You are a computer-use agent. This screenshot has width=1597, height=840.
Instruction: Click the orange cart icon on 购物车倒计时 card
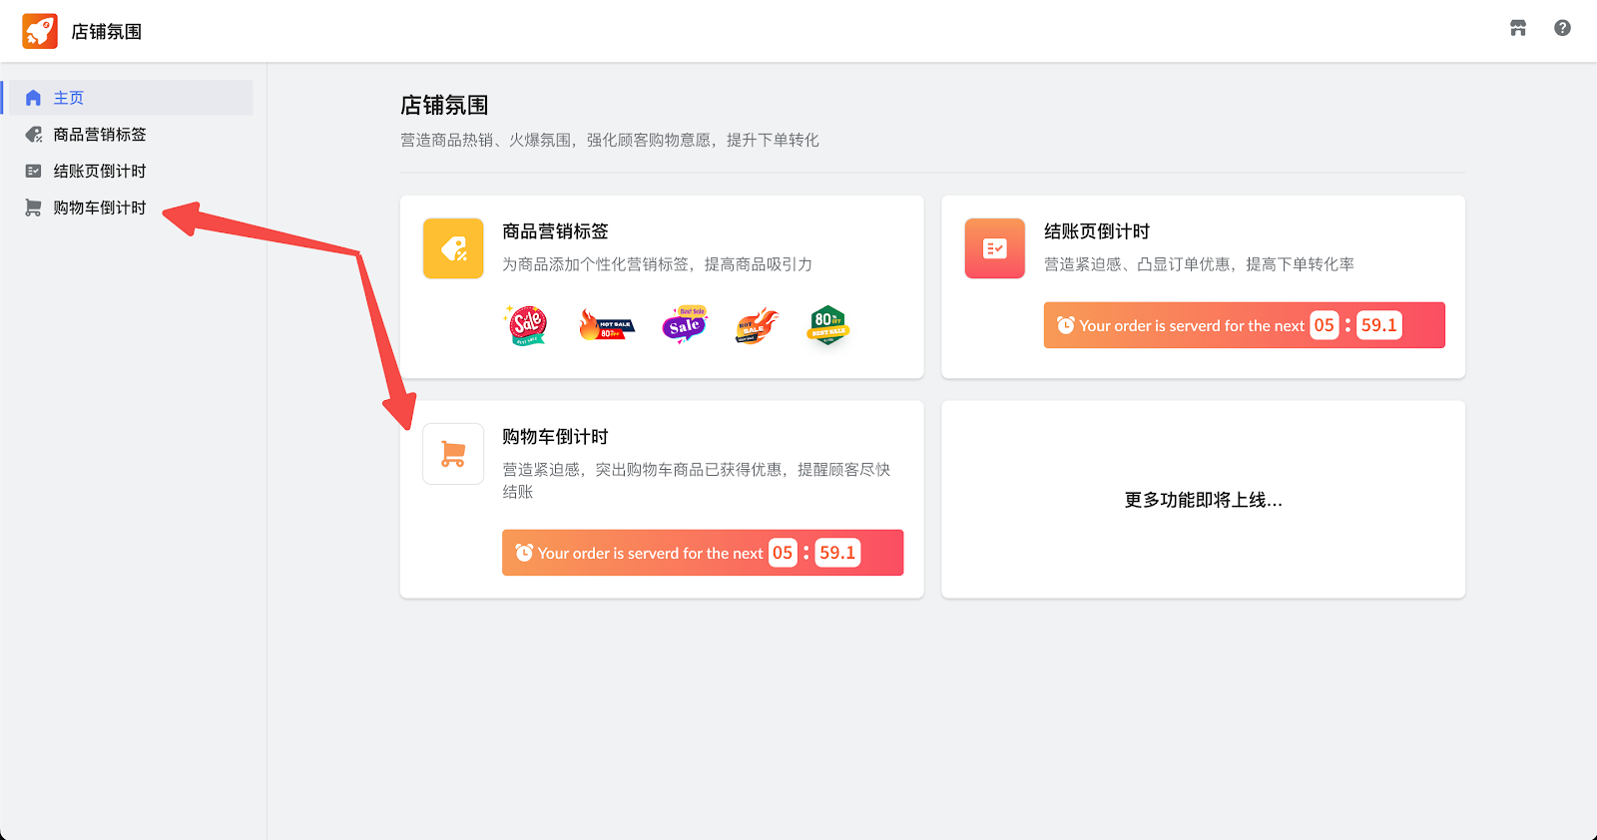point(453,454)
